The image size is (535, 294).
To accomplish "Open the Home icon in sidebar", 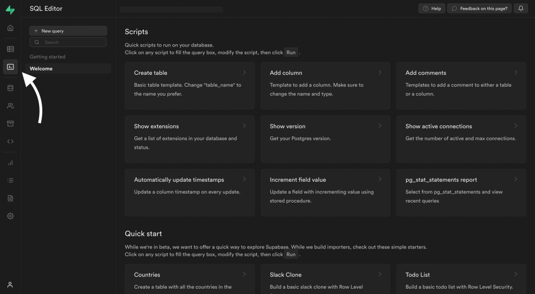I will (x=10, y=28).
